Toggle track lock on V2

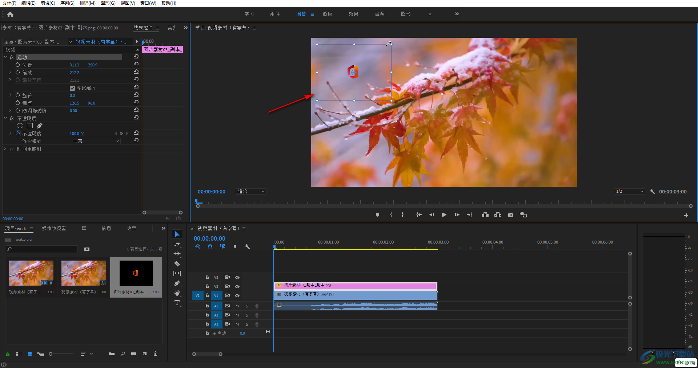click(207, 286)
